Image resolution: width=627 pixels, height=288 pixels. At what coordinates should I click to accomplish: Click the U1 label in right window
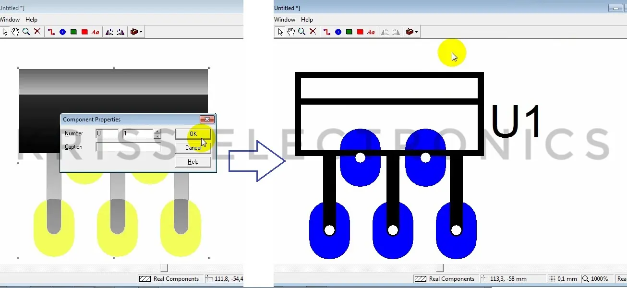pyautogui.click(x=517, y=122)
